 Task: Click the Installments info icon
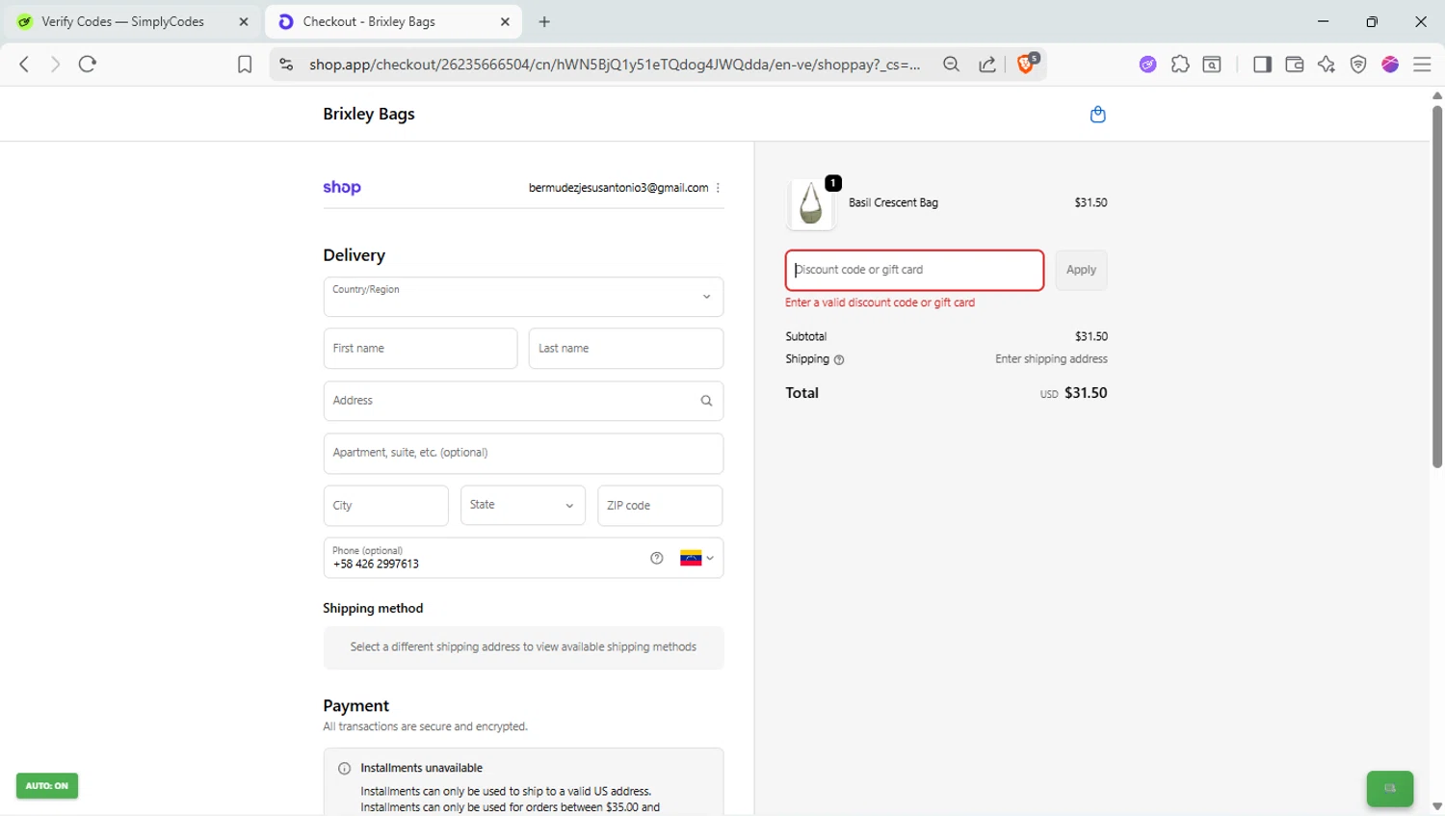coord(344,769)
